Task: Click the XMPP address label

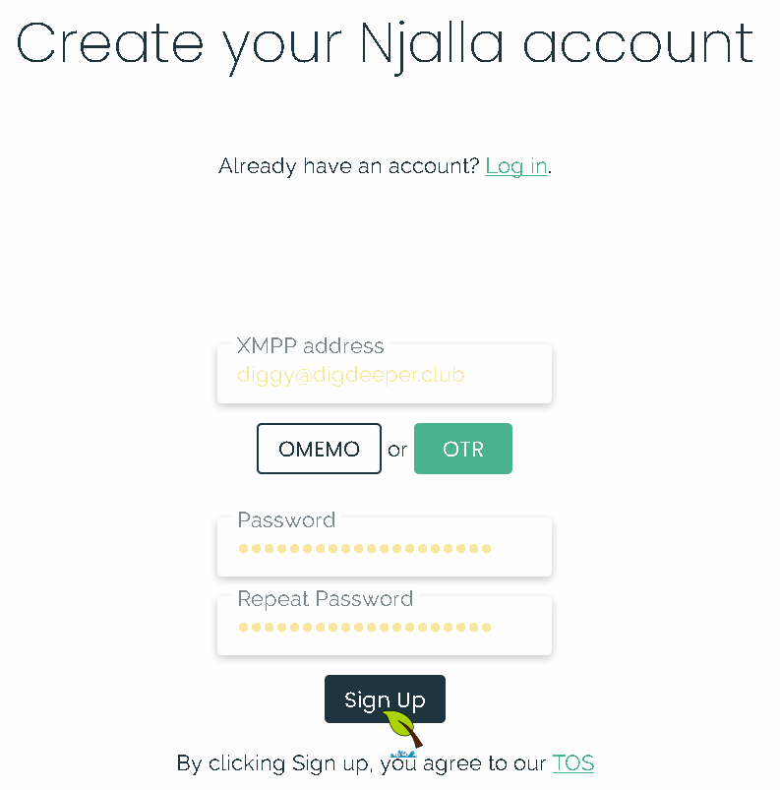Action: tap(310, 346)
